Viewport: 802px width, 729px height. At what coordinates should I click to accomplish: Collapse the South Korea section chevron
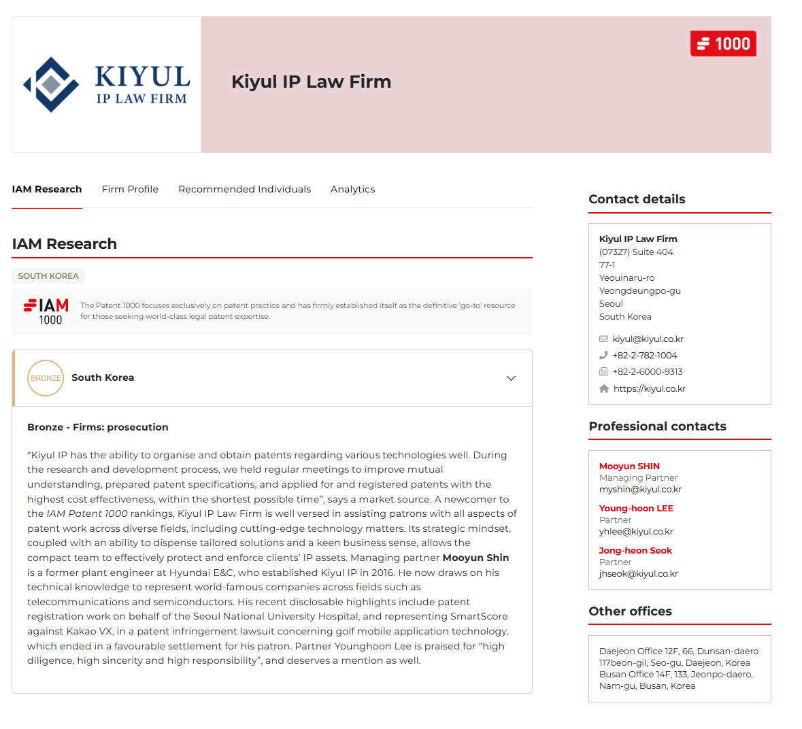click(510, 378)
